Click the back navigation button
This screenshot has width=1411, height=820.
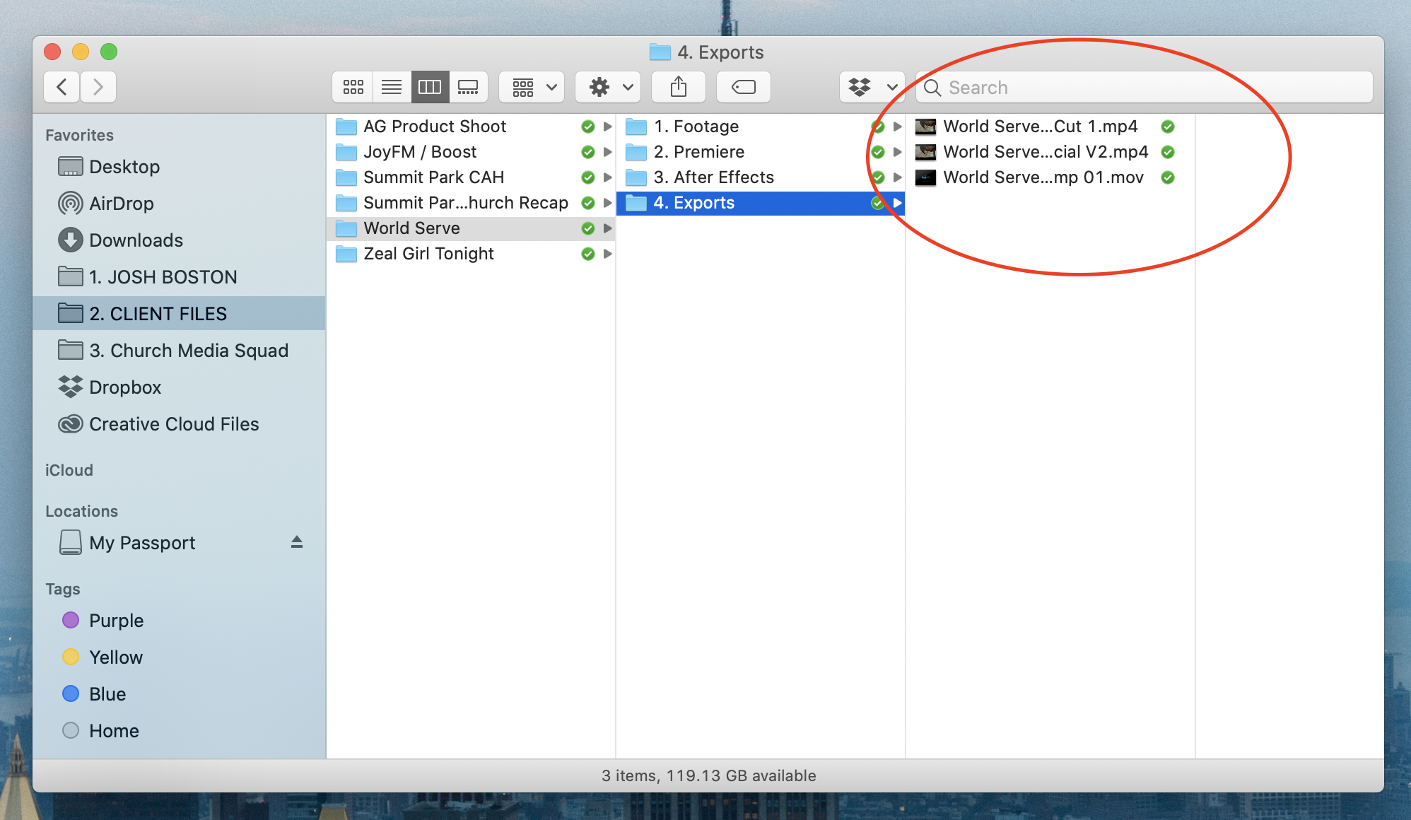pos(62,86)
